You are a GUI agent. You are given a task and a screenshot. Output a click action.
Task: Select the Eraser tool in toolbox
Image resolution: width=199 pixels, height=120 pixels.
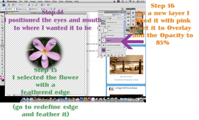(x=2, y=46)
